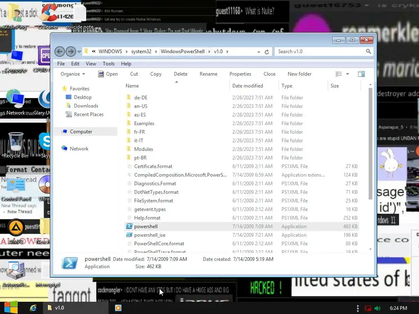
Task: Select WindowsPowerShell in the address breadcrumb
Action: coord(182,52)
